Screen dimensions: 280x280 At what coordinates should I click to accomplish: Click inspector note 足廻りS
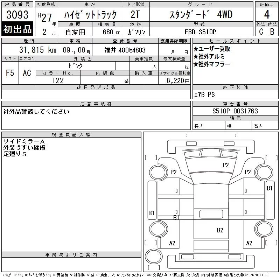[x=15, y=154]
